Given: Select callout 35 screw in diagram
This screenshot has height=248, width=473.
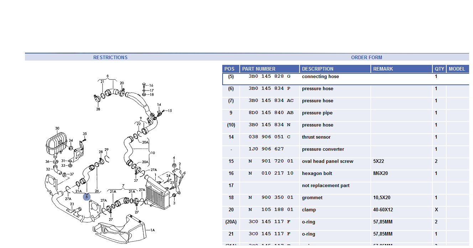Looking at the screenshot, I should (x=85, y=134).
